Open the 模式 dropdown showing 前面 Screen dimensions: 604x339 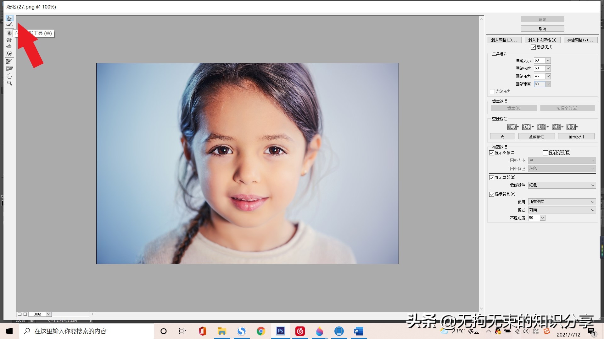(562, 210)
